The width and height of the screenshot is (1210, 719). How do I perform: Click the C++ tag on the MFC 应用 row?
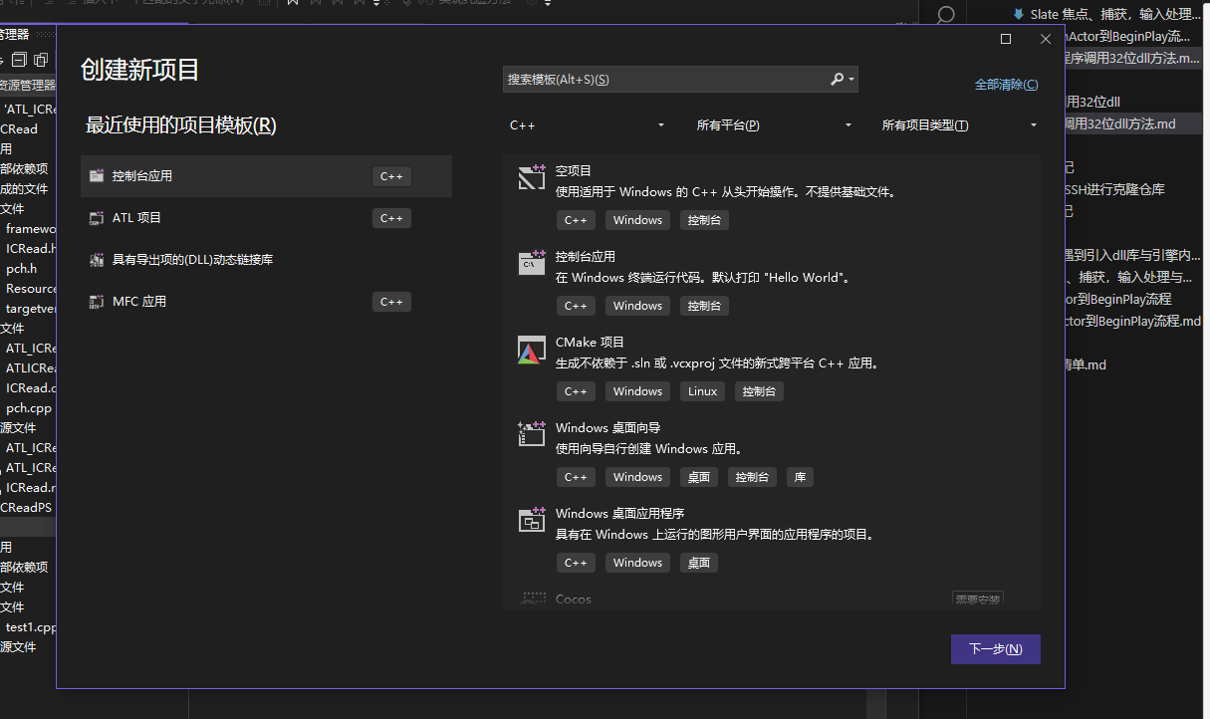coord(391,302)
